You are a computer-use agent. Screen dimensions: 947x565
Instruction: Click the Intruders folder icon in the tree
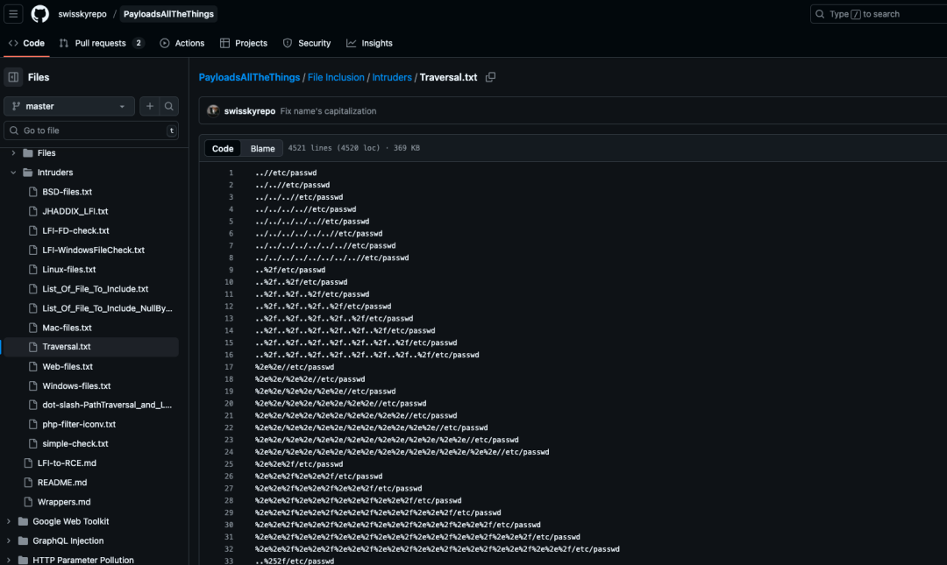pyautogui.click(x=28, y=173)
